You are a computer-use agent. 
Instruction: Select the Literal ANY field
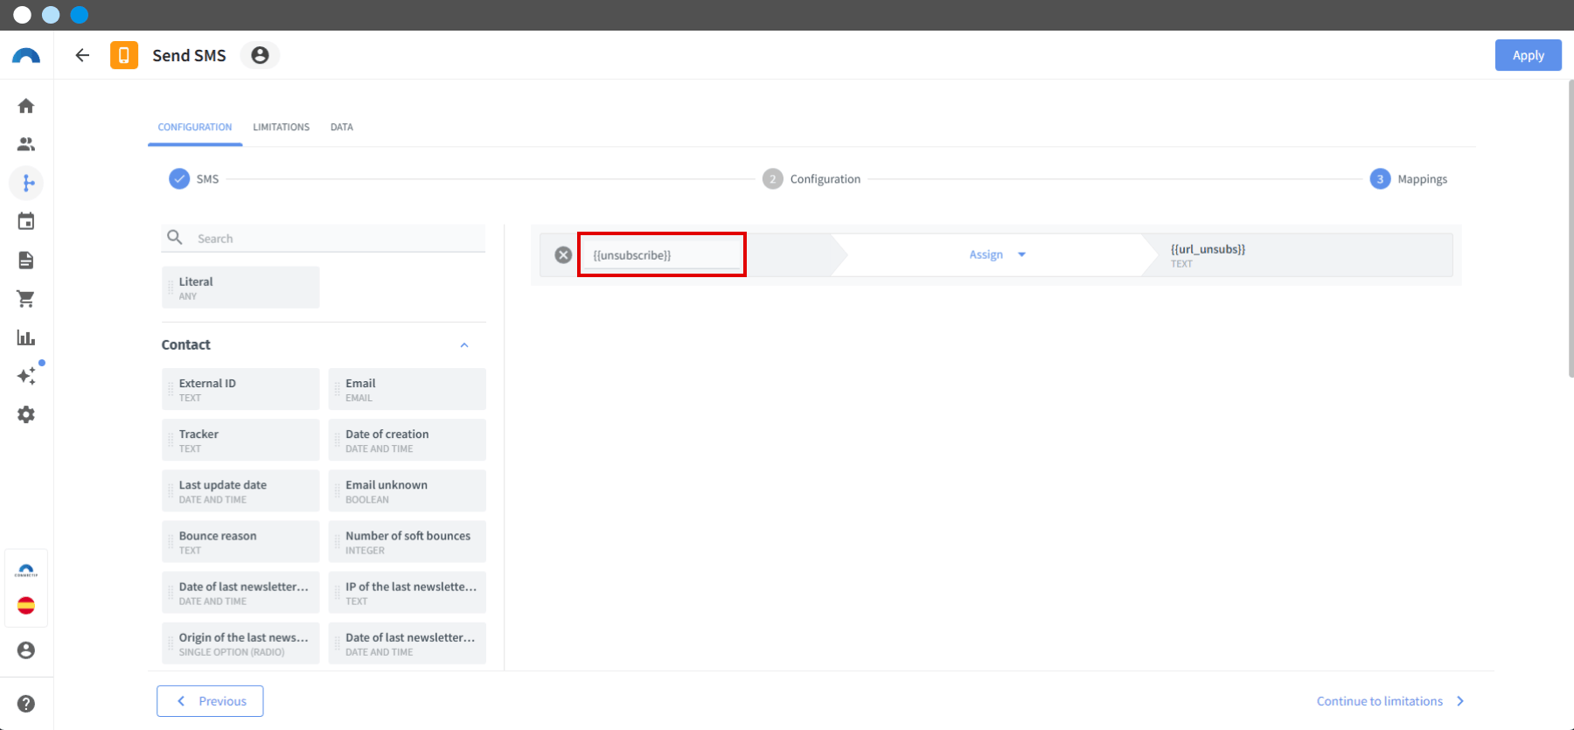pos(240,288)
